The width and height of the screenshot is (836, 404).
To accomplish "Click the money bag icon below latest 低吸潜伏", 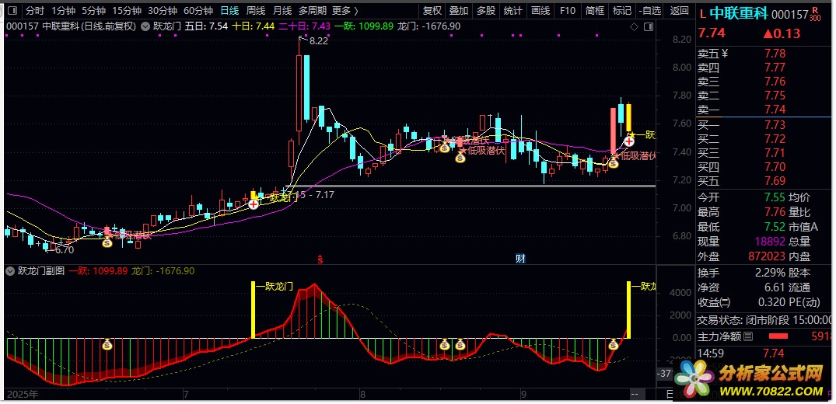I will tap(613, 164).
